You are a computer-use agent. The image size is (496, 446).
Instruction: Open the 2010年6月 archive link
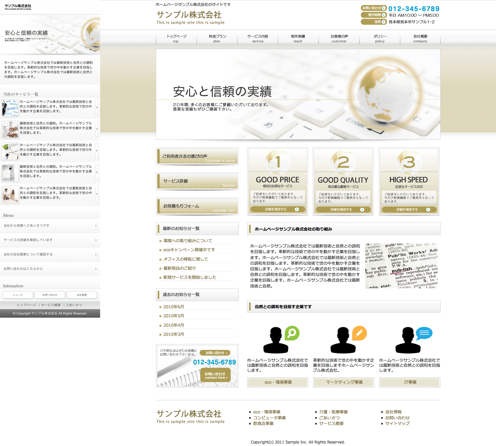pyautogui.click(x=174, y=307)
